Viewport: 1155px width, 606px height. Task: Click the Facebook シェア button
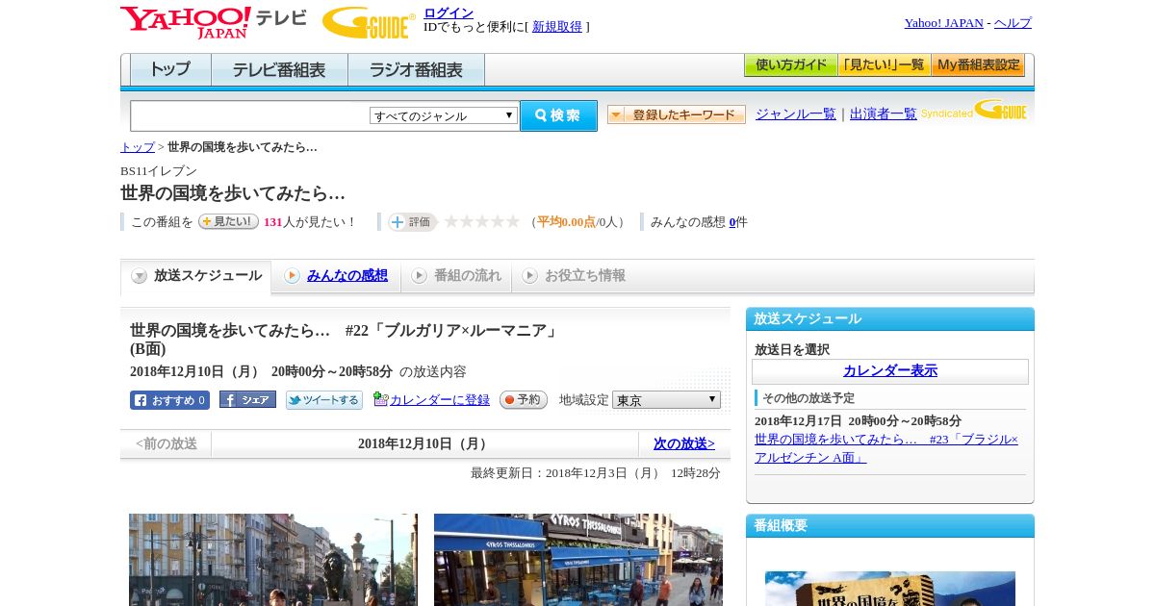(x=247, y=399)
